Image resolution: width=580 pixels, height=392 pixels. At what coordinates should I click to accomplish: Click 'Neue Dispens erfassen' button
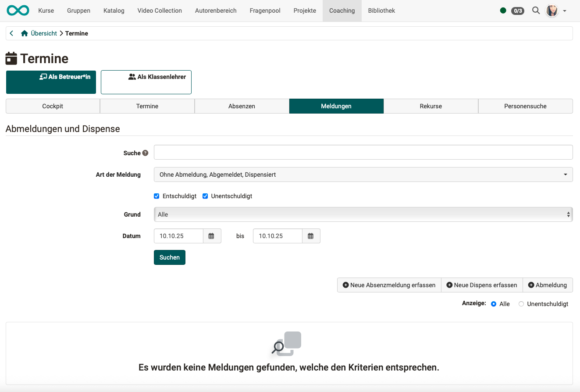(481, 285)
